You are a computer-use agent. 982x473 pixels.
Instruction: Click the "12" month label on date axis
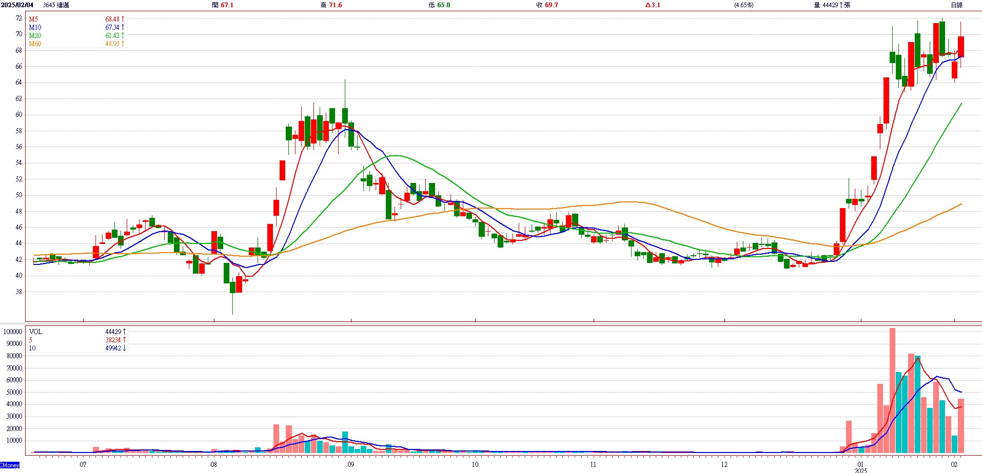tap(724, 465)
